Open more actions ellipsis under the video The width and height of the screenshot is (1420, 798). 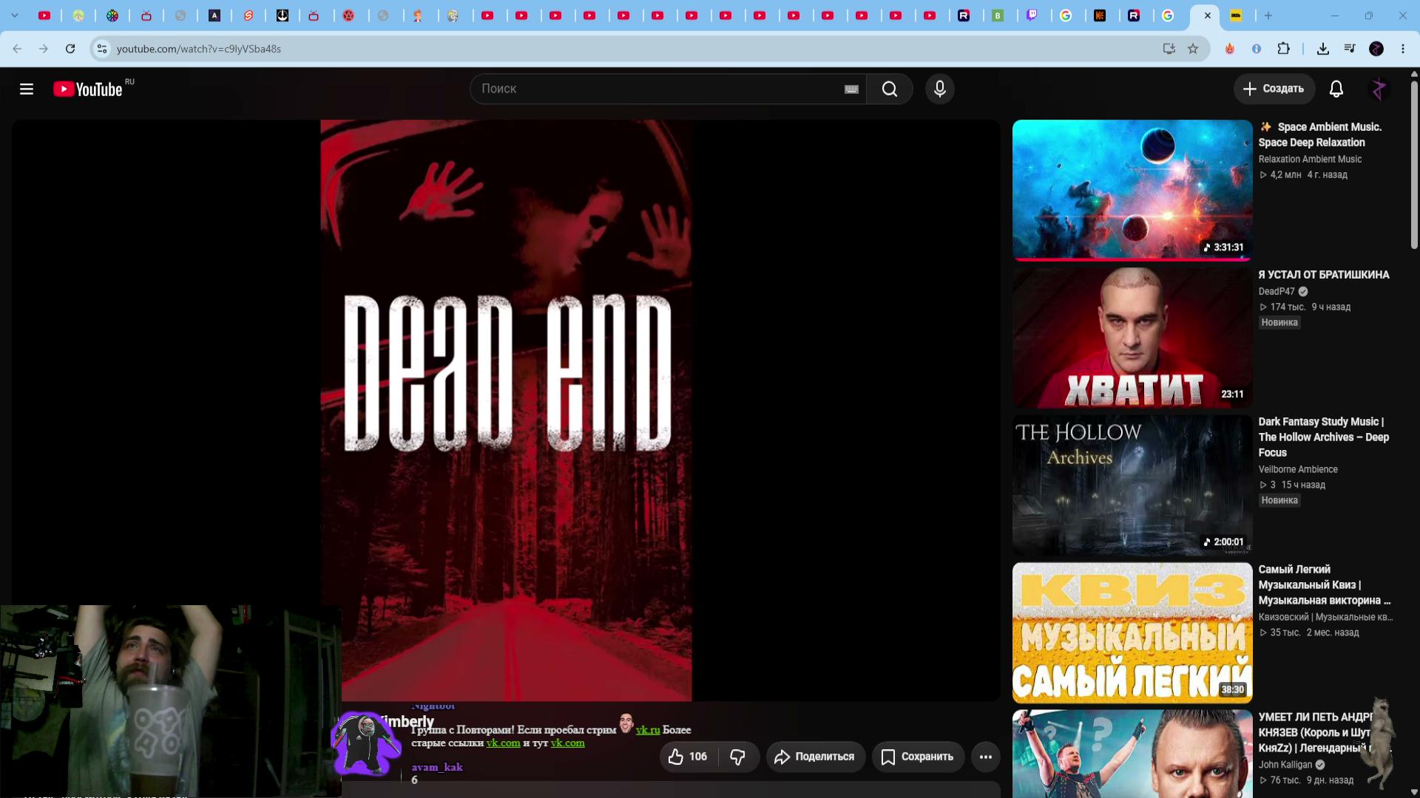[986, 757]
